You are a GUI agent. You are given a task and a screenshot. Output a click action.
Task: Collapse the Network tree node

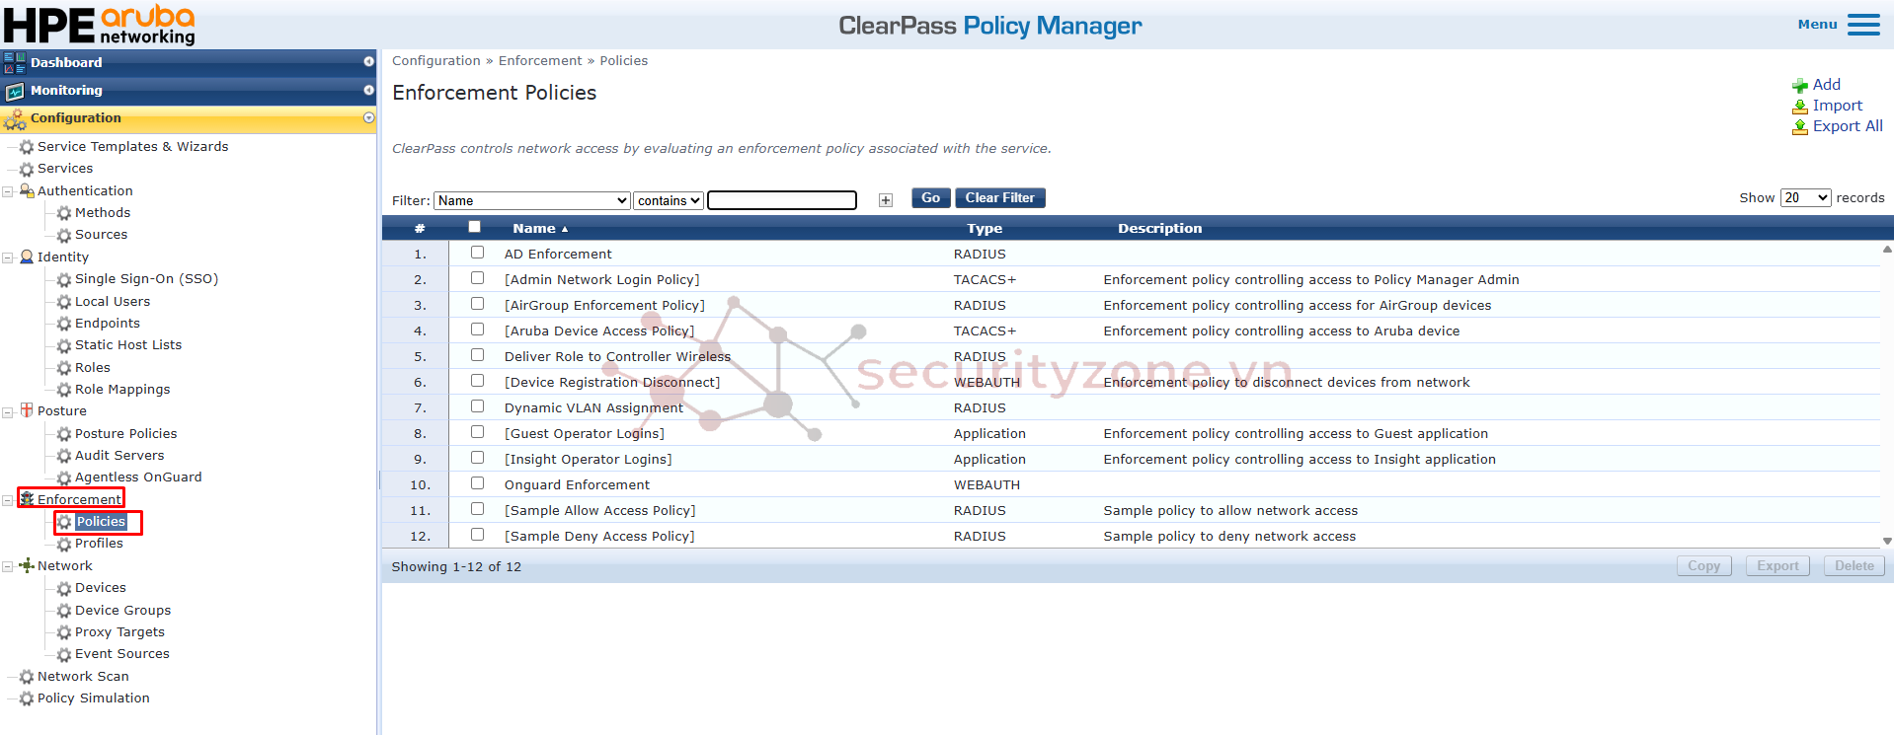point(8,566)
